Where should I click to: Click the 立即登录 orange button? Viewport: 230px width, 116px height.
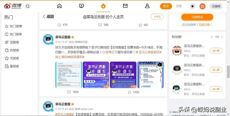(x=197, y=17)
